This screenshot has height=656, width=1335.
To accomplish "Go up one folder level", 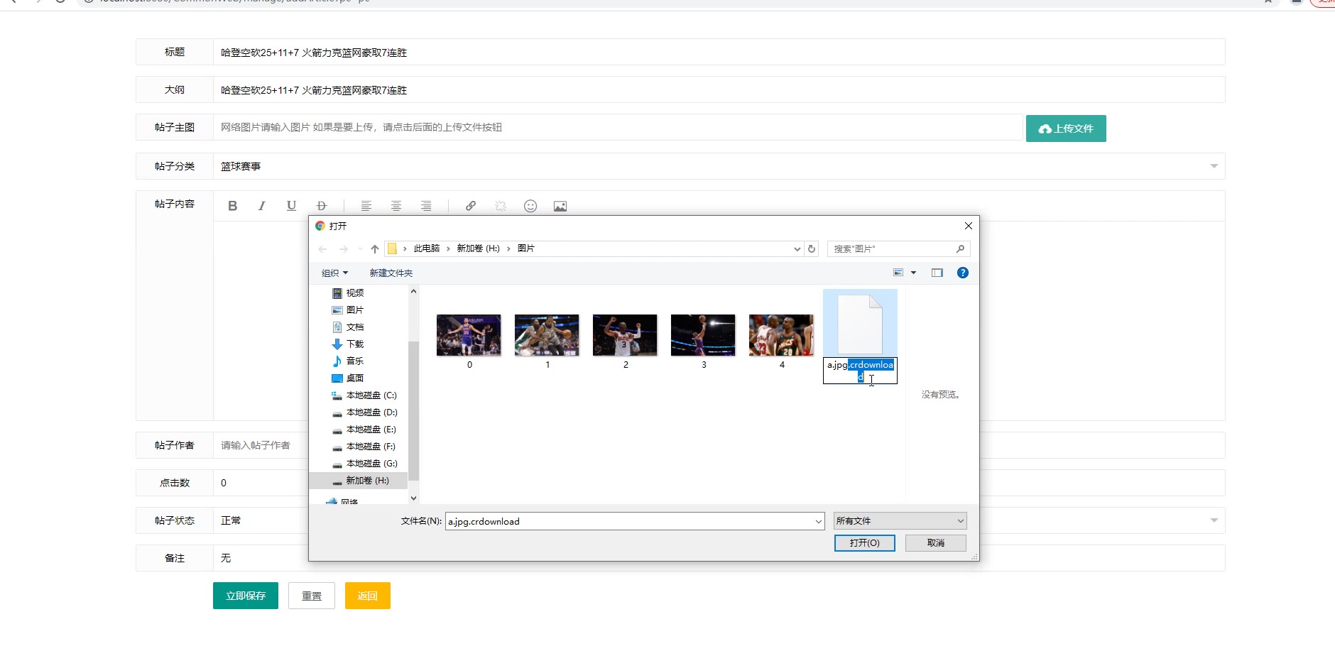I will (375, 249).
